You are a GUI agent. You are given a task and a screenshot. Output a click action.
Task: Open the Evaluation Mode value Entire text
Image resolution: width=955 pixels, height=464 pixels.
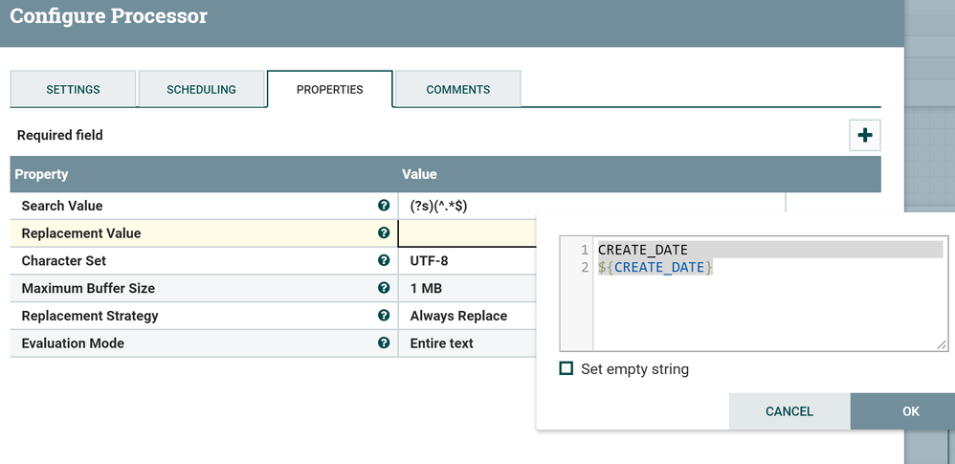point(441,343)
